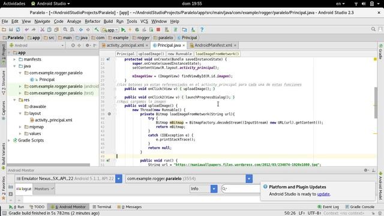
Task: Click the Synchronize toolbar icon
Action: pyautogui.click(x=18, y=29)
